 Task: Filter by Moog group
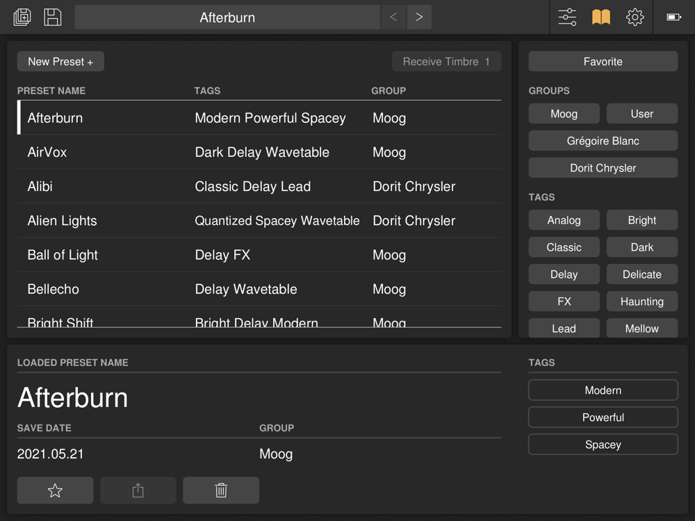tap(564, 114)
